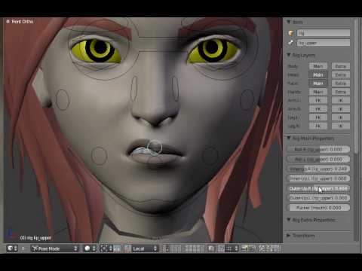This screenshot has height=271, width=362.
Task: Click the rig object name field
Action: pyautogui.click(x=324, y=33)
